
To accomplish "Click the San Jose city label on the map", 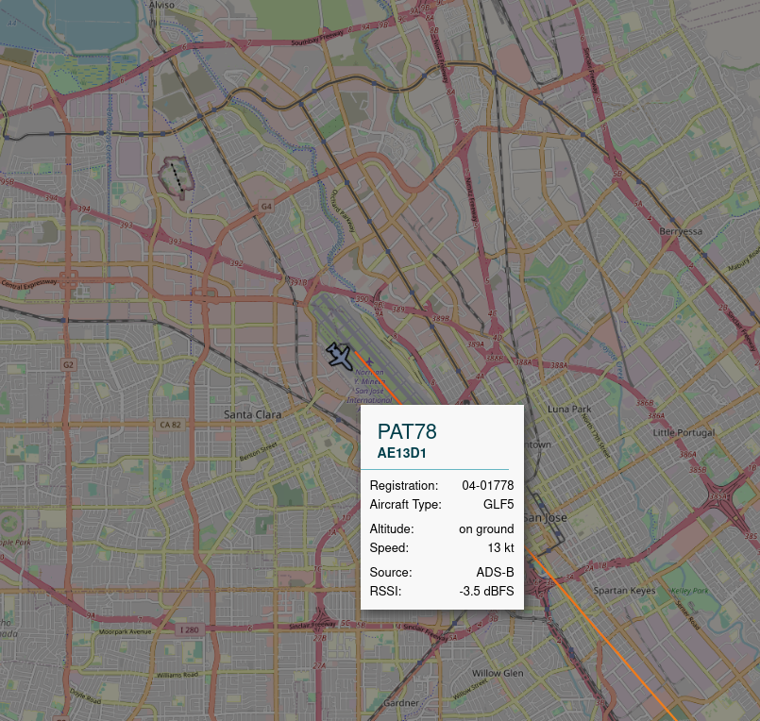I will click(546, 517).
